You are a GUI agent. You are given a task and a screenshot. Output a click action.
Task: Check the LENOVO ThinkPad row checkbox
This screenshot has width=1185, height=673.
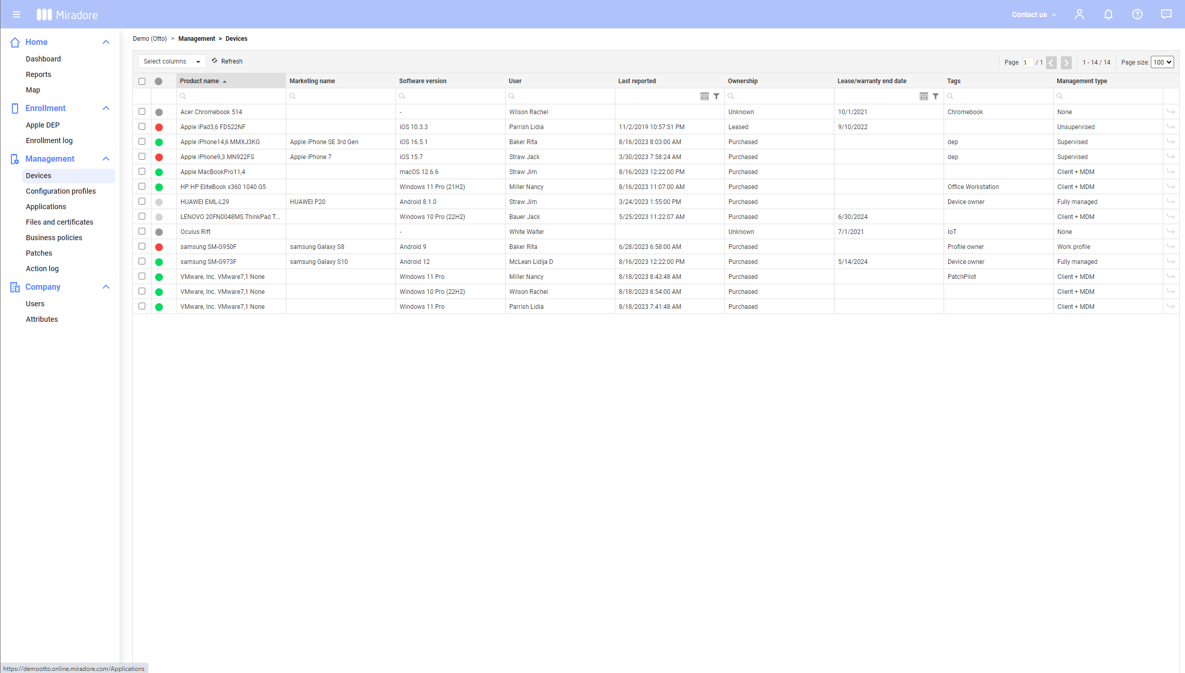point(142,216)
